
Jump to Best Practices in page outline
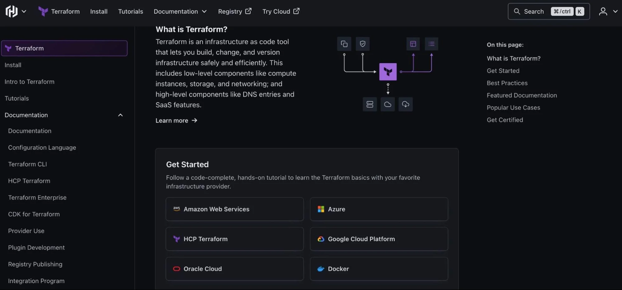click(x=507, y=83)
